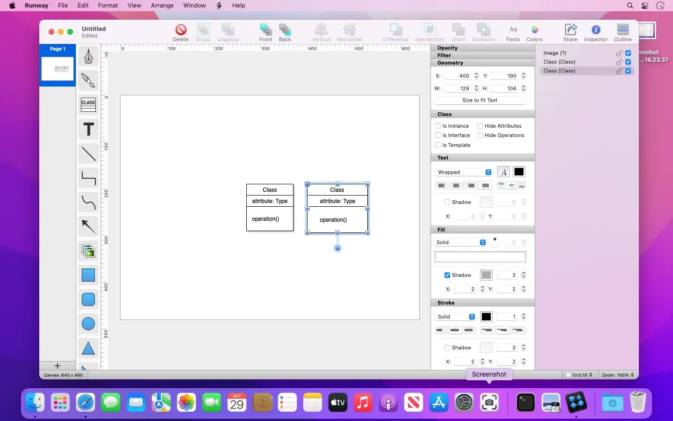This screenshot has width=673, height=421.
Task: Open the Grid:10 popup in status bar
Action: [x=582, y=375]
